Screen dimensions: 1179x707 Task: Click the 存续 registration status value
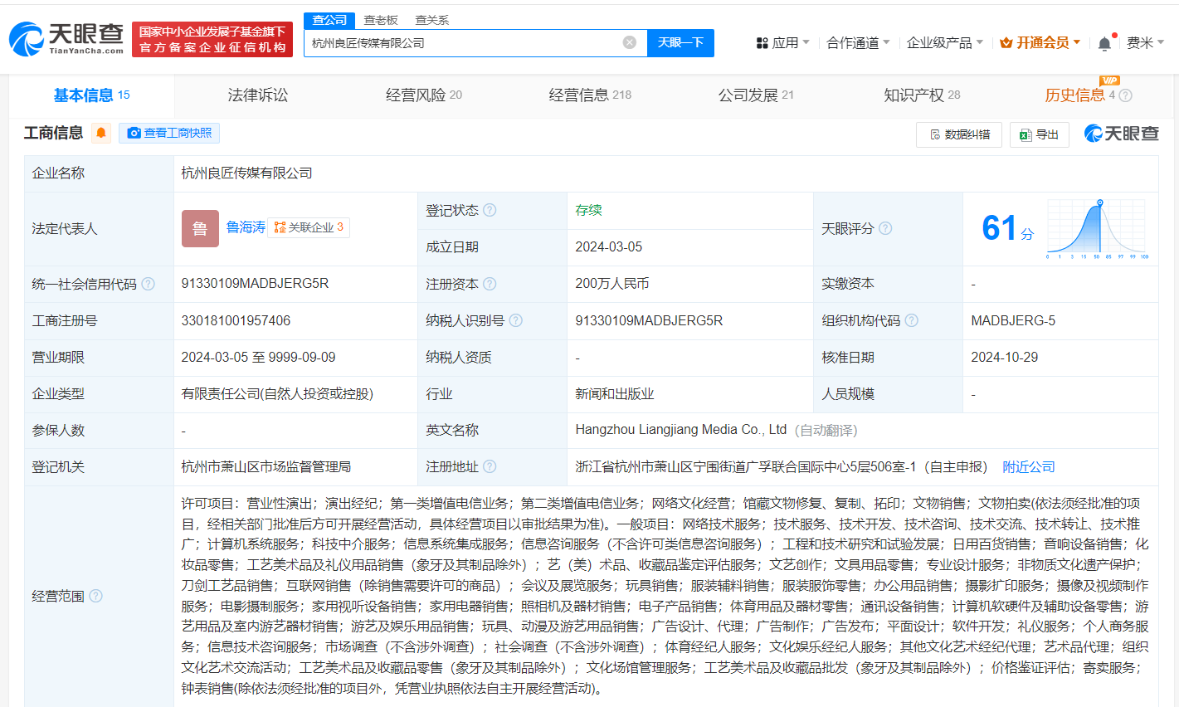588,210
